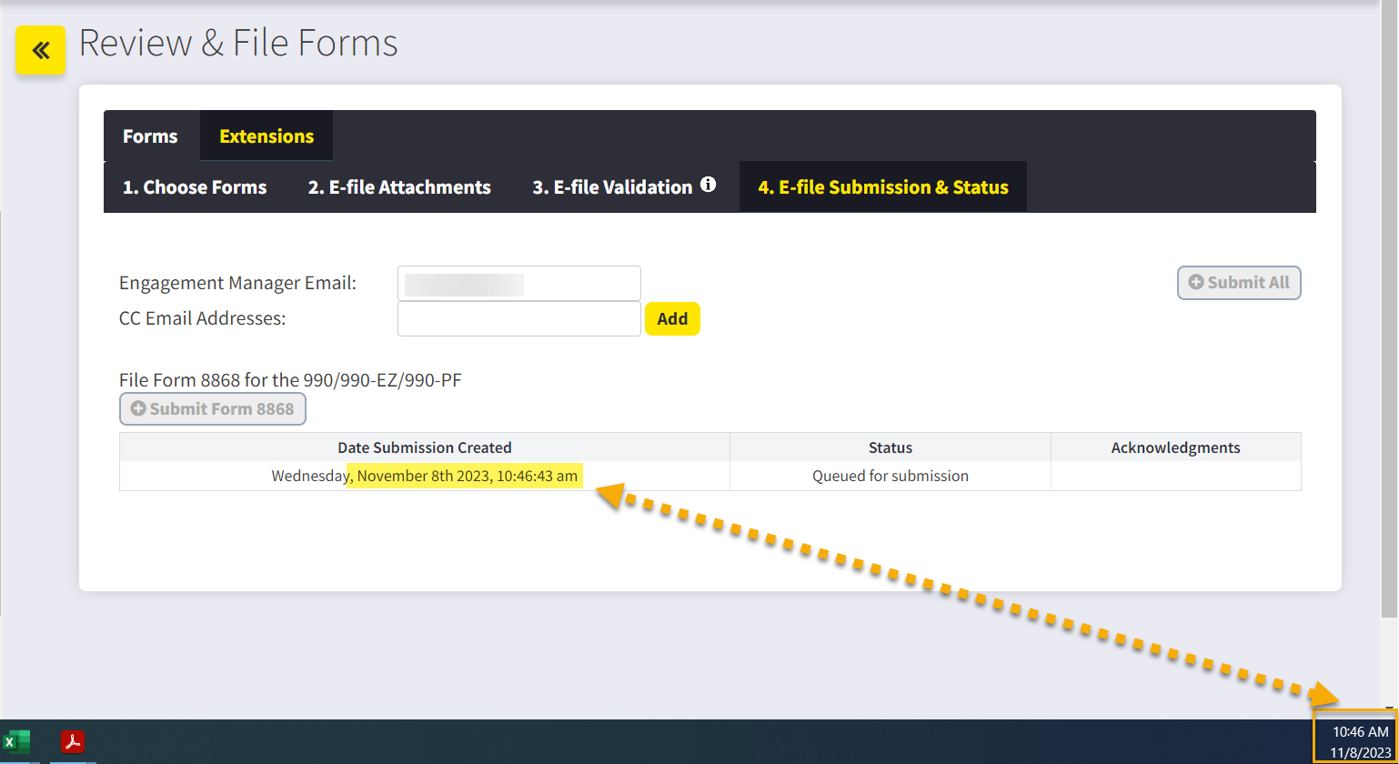This screenshot has height=764, width=1399.
Task: Go to step 1. Choose Forms
Action: coord(195,187)
